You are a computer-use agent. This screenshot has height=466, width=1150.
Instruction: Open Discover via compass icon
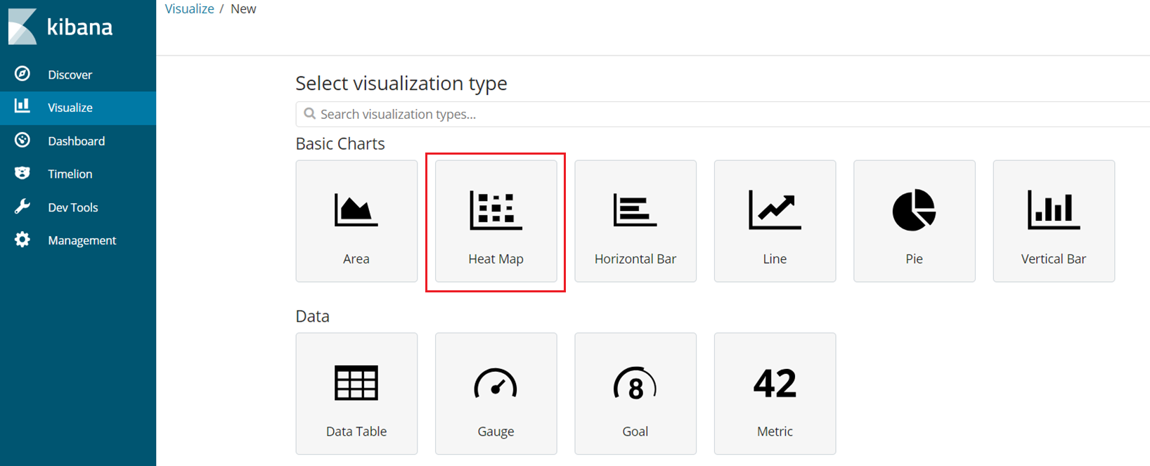22,74
